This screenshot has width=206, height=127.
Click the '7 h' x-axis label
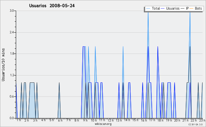coord(68,120)
